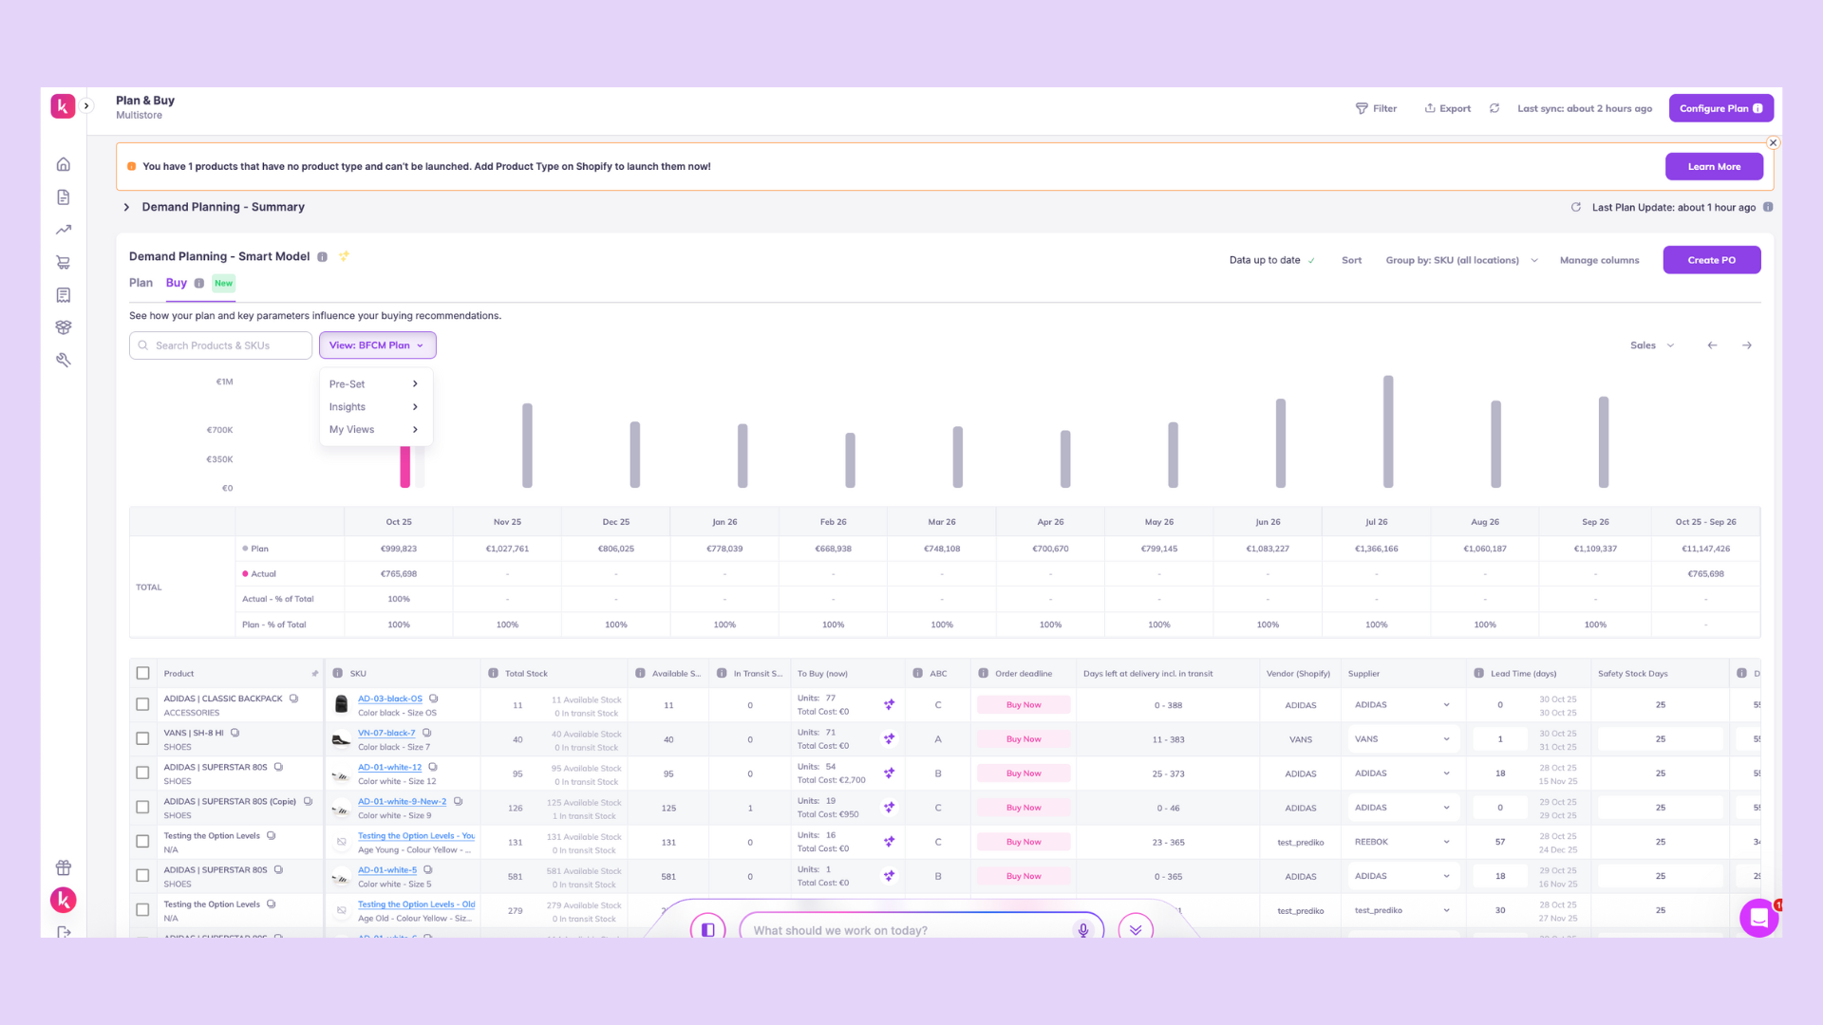1823x1025 pixels.
Task: Click the trend chart sidebar icon
Action: click(x=64, y=230)
